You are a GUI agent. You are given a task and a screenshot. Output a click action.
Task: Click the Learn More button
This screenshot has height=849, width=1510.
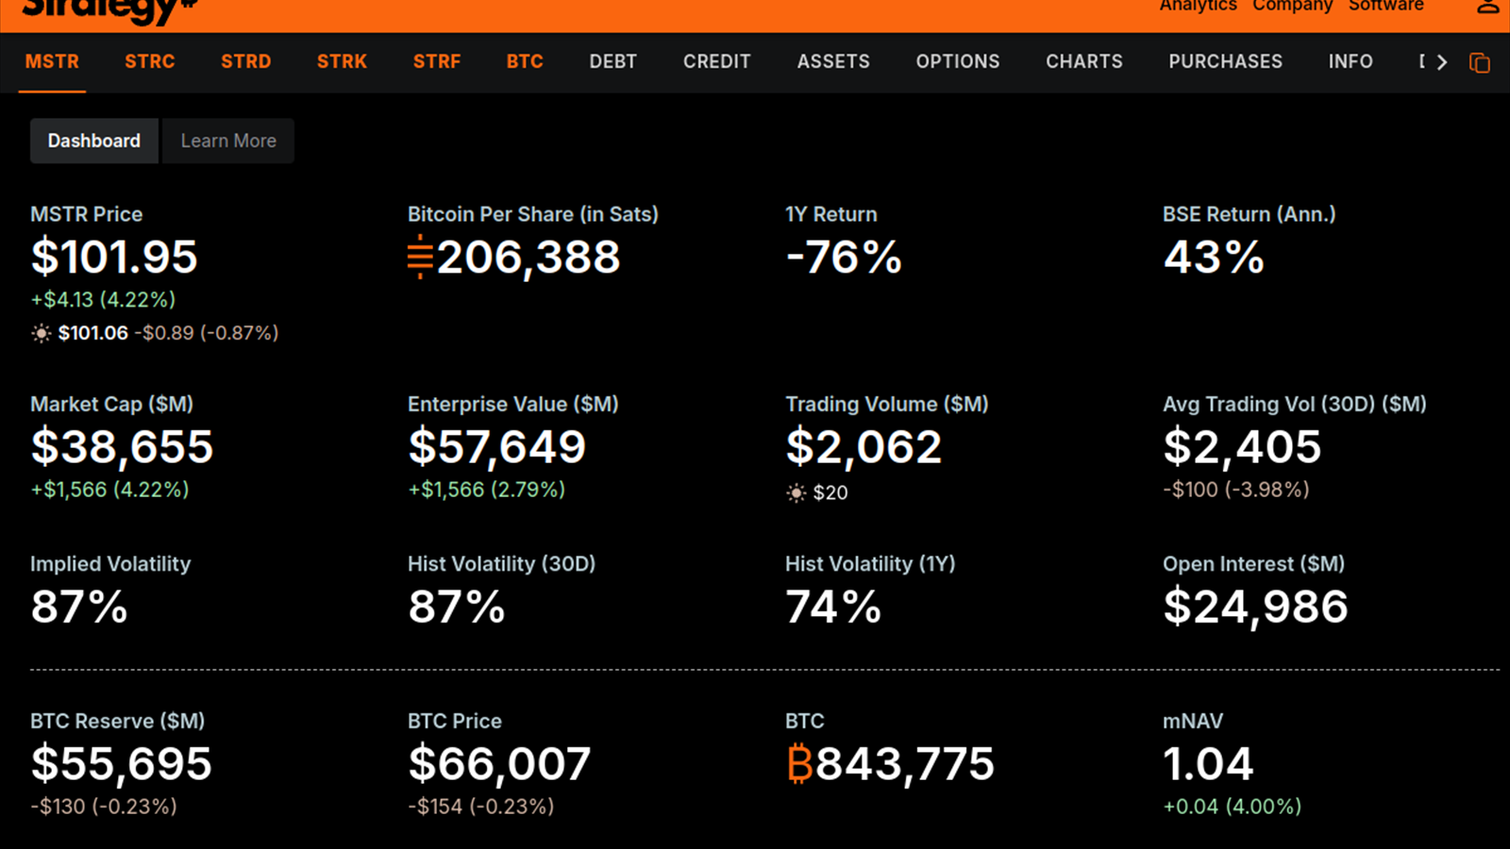228,141
